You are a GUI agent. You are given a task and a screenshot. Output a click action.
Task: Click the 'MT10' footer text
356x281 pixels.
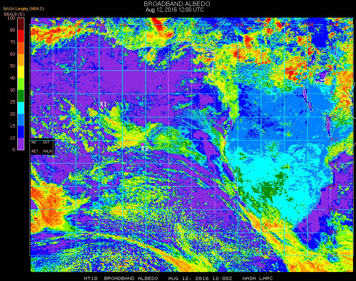click(x=91, y=278)
